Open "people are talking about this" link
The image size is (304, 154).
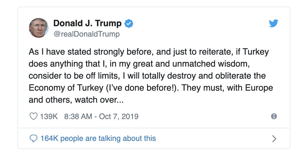pos(108,138)
